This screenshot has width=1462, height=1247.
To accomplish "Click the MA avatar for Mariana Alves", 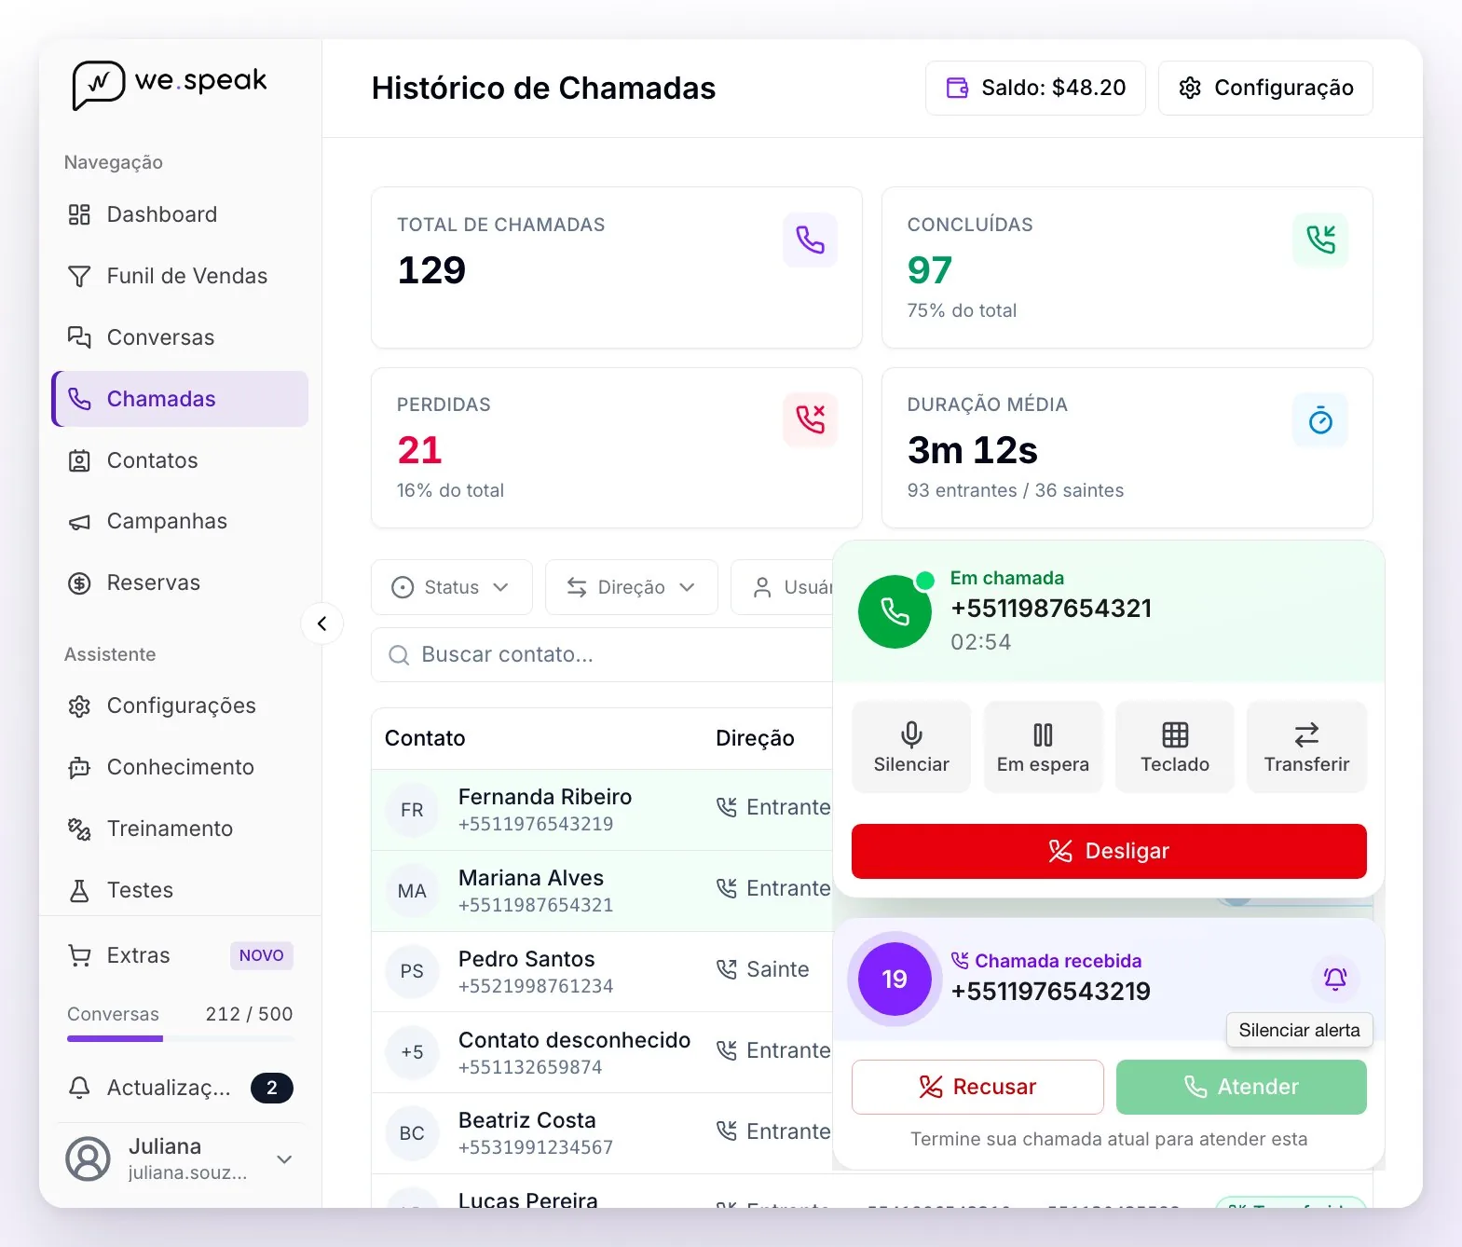I will click(x=412, y=891).
